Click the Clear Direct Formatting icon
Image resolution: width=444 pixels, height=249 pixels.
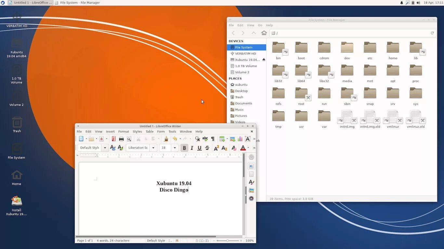coord(234,148)
